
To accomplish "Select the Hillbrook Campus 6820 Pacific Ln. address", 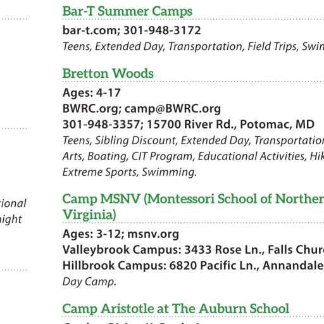I will [193, 266].
